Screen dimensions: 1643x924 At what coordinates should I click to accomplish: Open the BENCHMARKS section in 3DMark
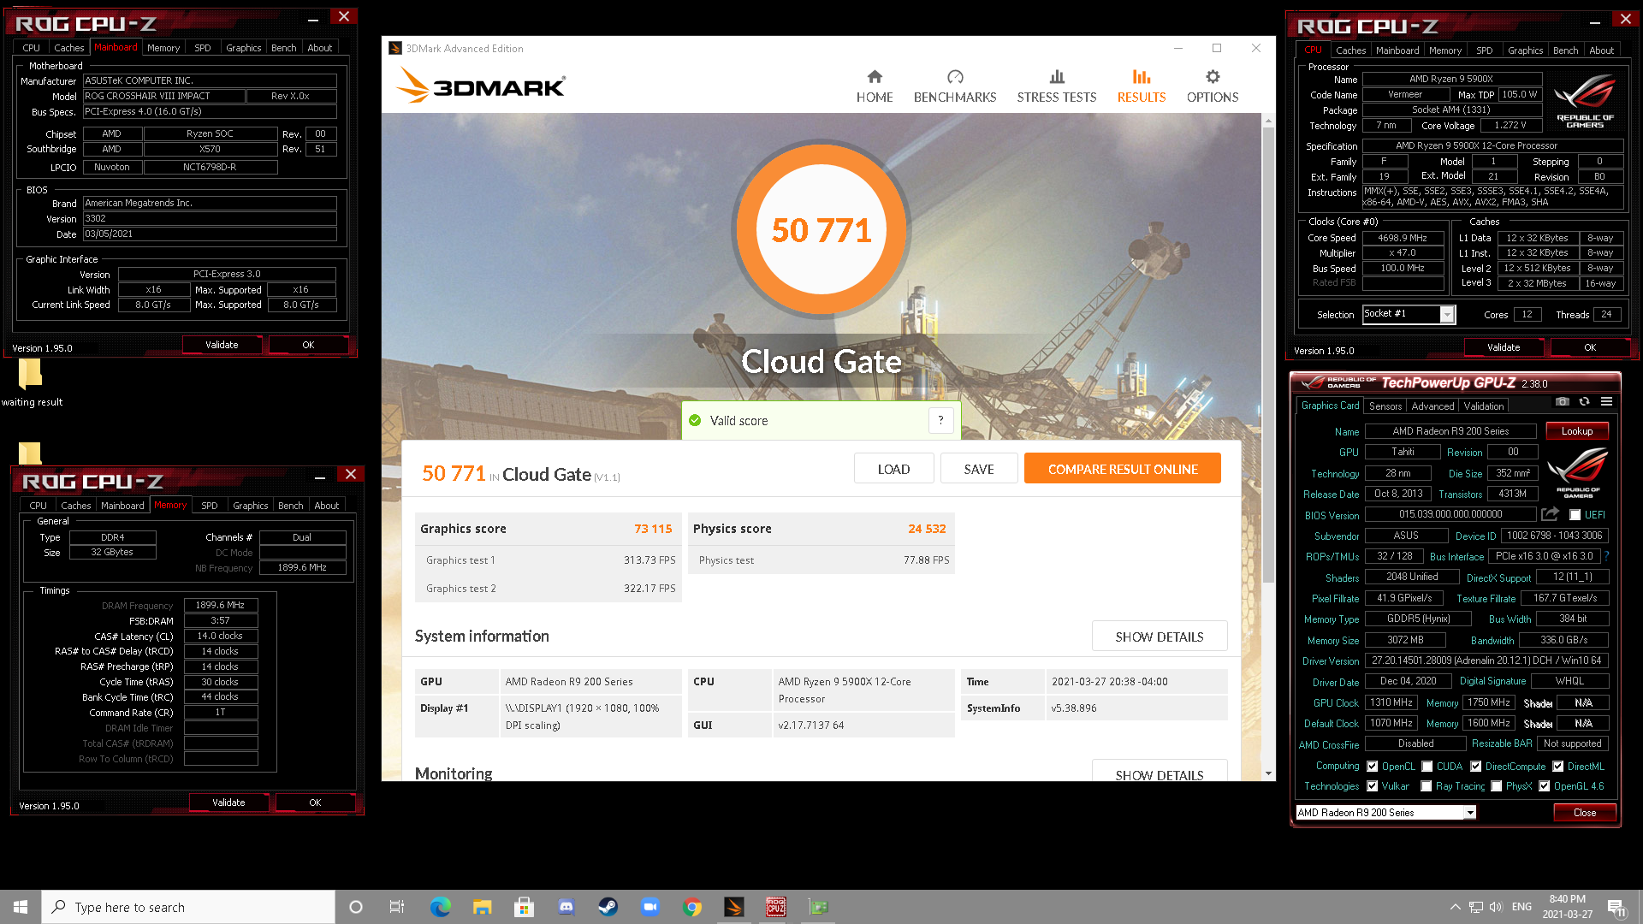(x=955, y=86)
